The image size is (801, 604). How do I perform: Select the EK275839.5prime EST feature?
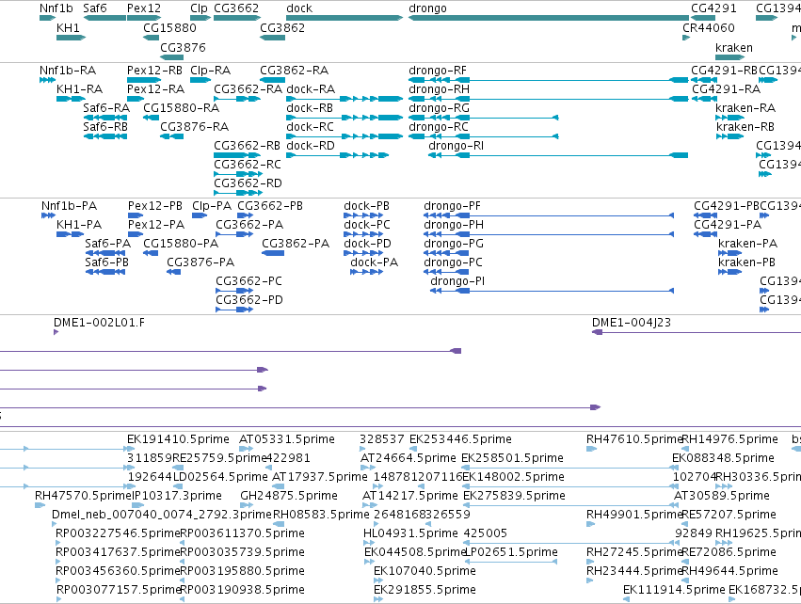coord(571,505)
